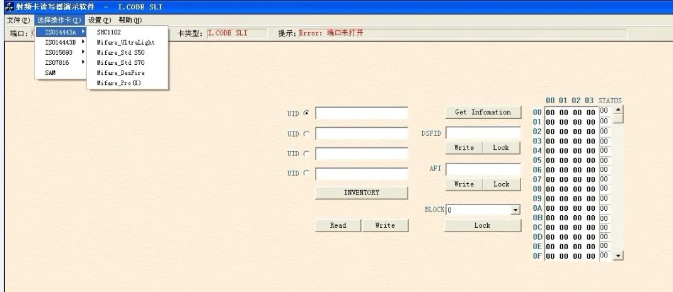
Task: Click the Lock button under AFI
Action: (x=501, y=184)
